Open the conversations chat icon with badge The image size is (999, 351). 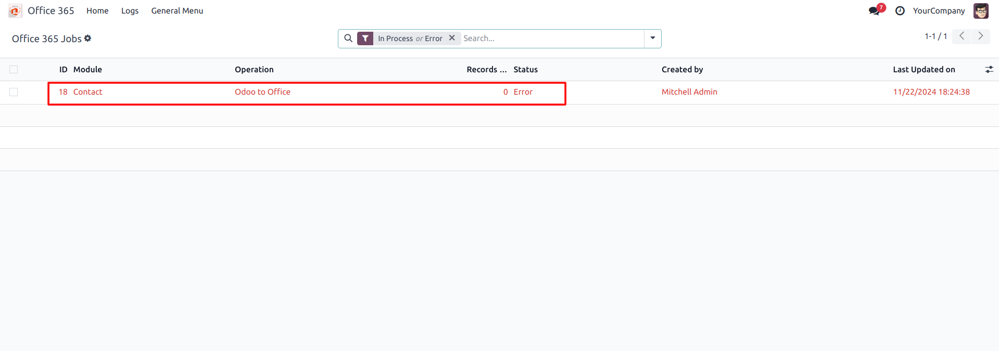pyautogui.click(x=875, y=11)
